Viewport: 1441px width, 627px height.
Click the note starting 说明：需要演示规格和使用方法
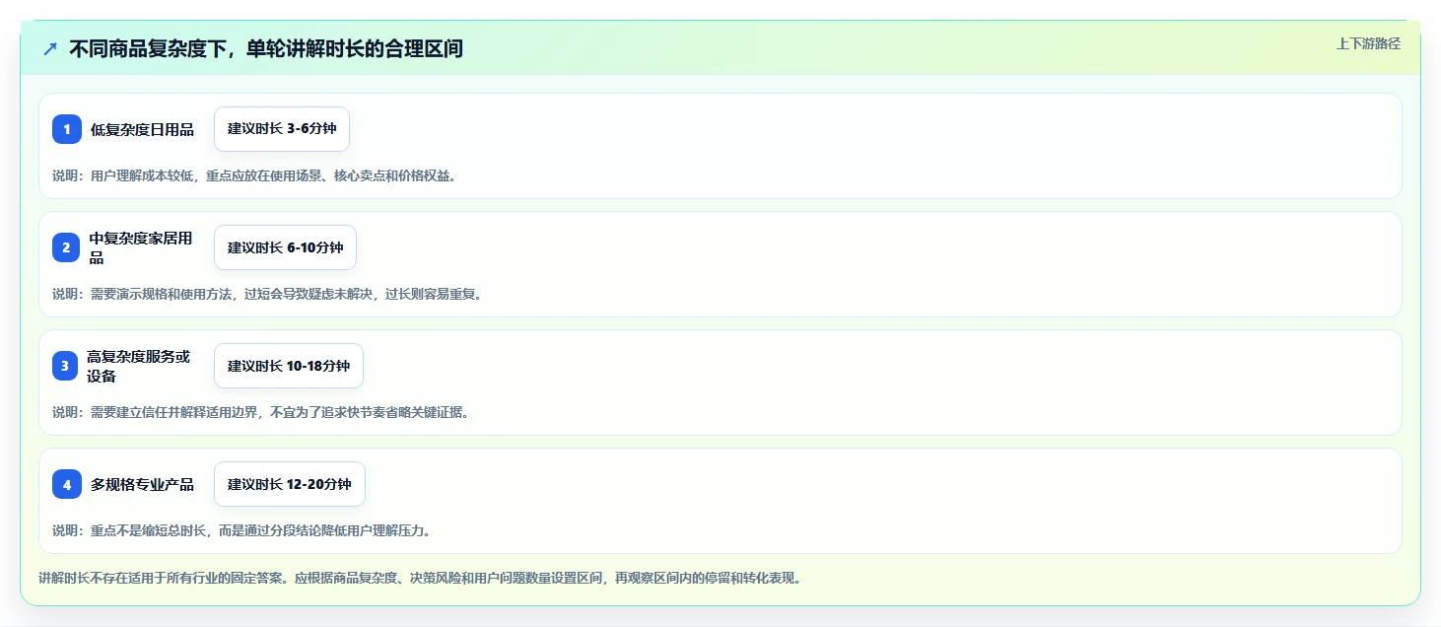coord(267,294)
